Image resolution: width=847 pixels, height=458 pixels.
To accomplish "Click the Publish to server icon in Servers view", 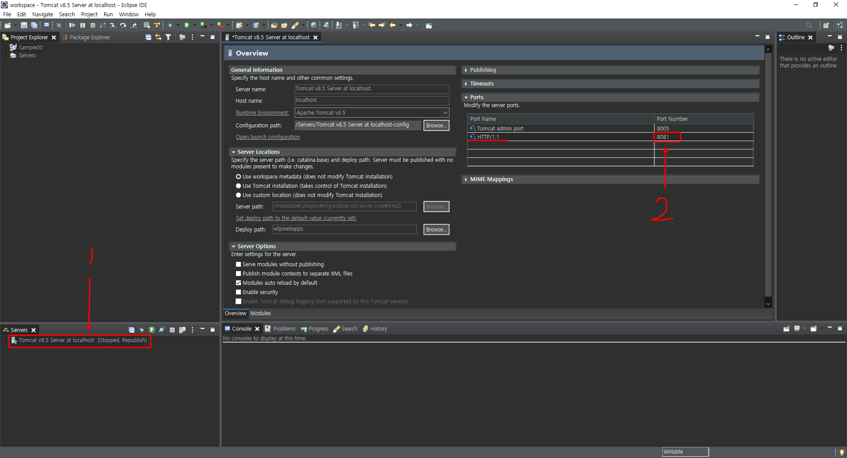I will 182,330.
